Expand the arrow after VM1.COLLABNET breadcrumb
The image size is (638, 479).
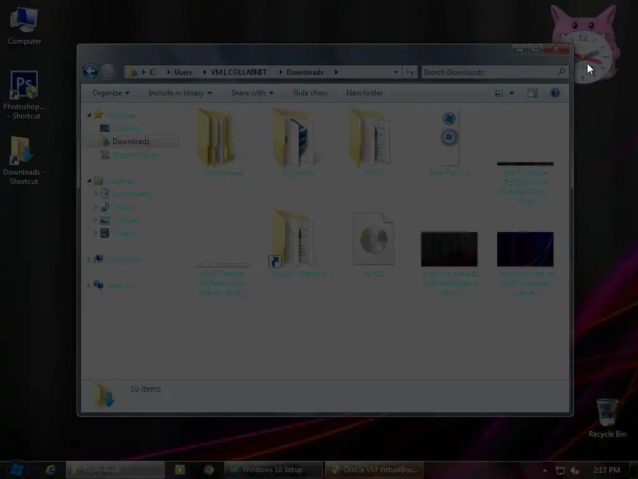click(281, 72)
